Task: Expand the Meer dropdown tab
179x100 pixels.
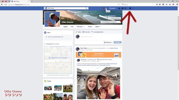Action: 98,27
